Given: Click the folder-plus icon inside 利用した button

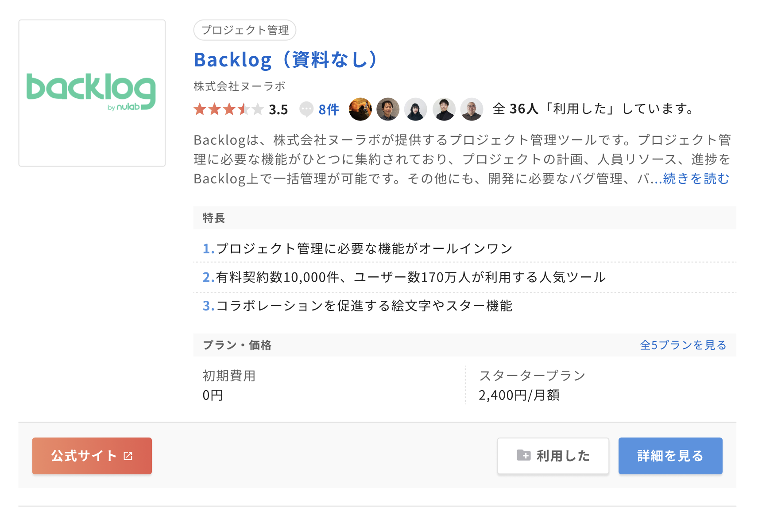Looking at the screenshot, I should coord(524,455).
